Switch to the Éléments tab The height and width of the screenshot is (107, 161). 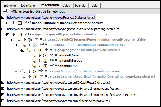pyautogui.click(x=10, y=5)
